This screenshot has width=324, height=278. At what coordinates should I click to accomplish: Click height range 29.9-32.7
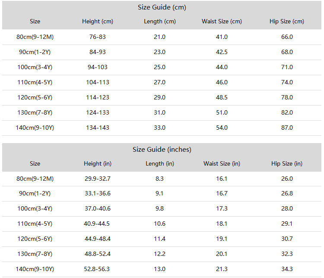click(98, 179)
